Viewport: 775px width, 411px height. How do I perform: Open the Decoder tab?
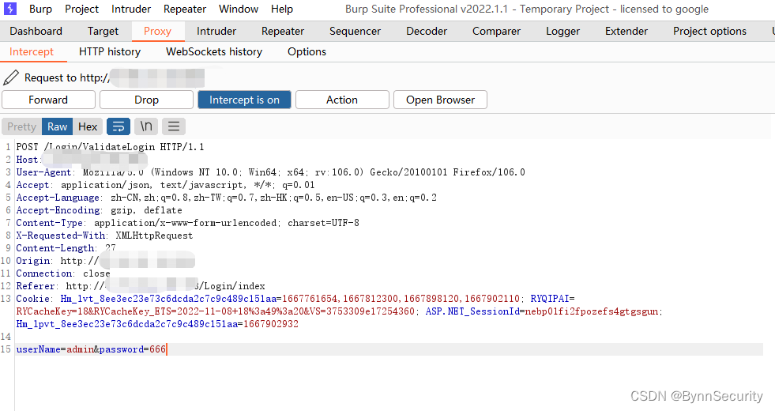427,31
